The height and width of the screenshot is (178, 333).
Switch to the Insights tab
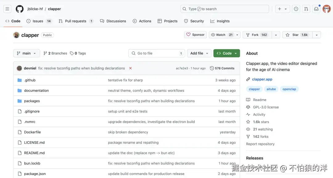220,21
